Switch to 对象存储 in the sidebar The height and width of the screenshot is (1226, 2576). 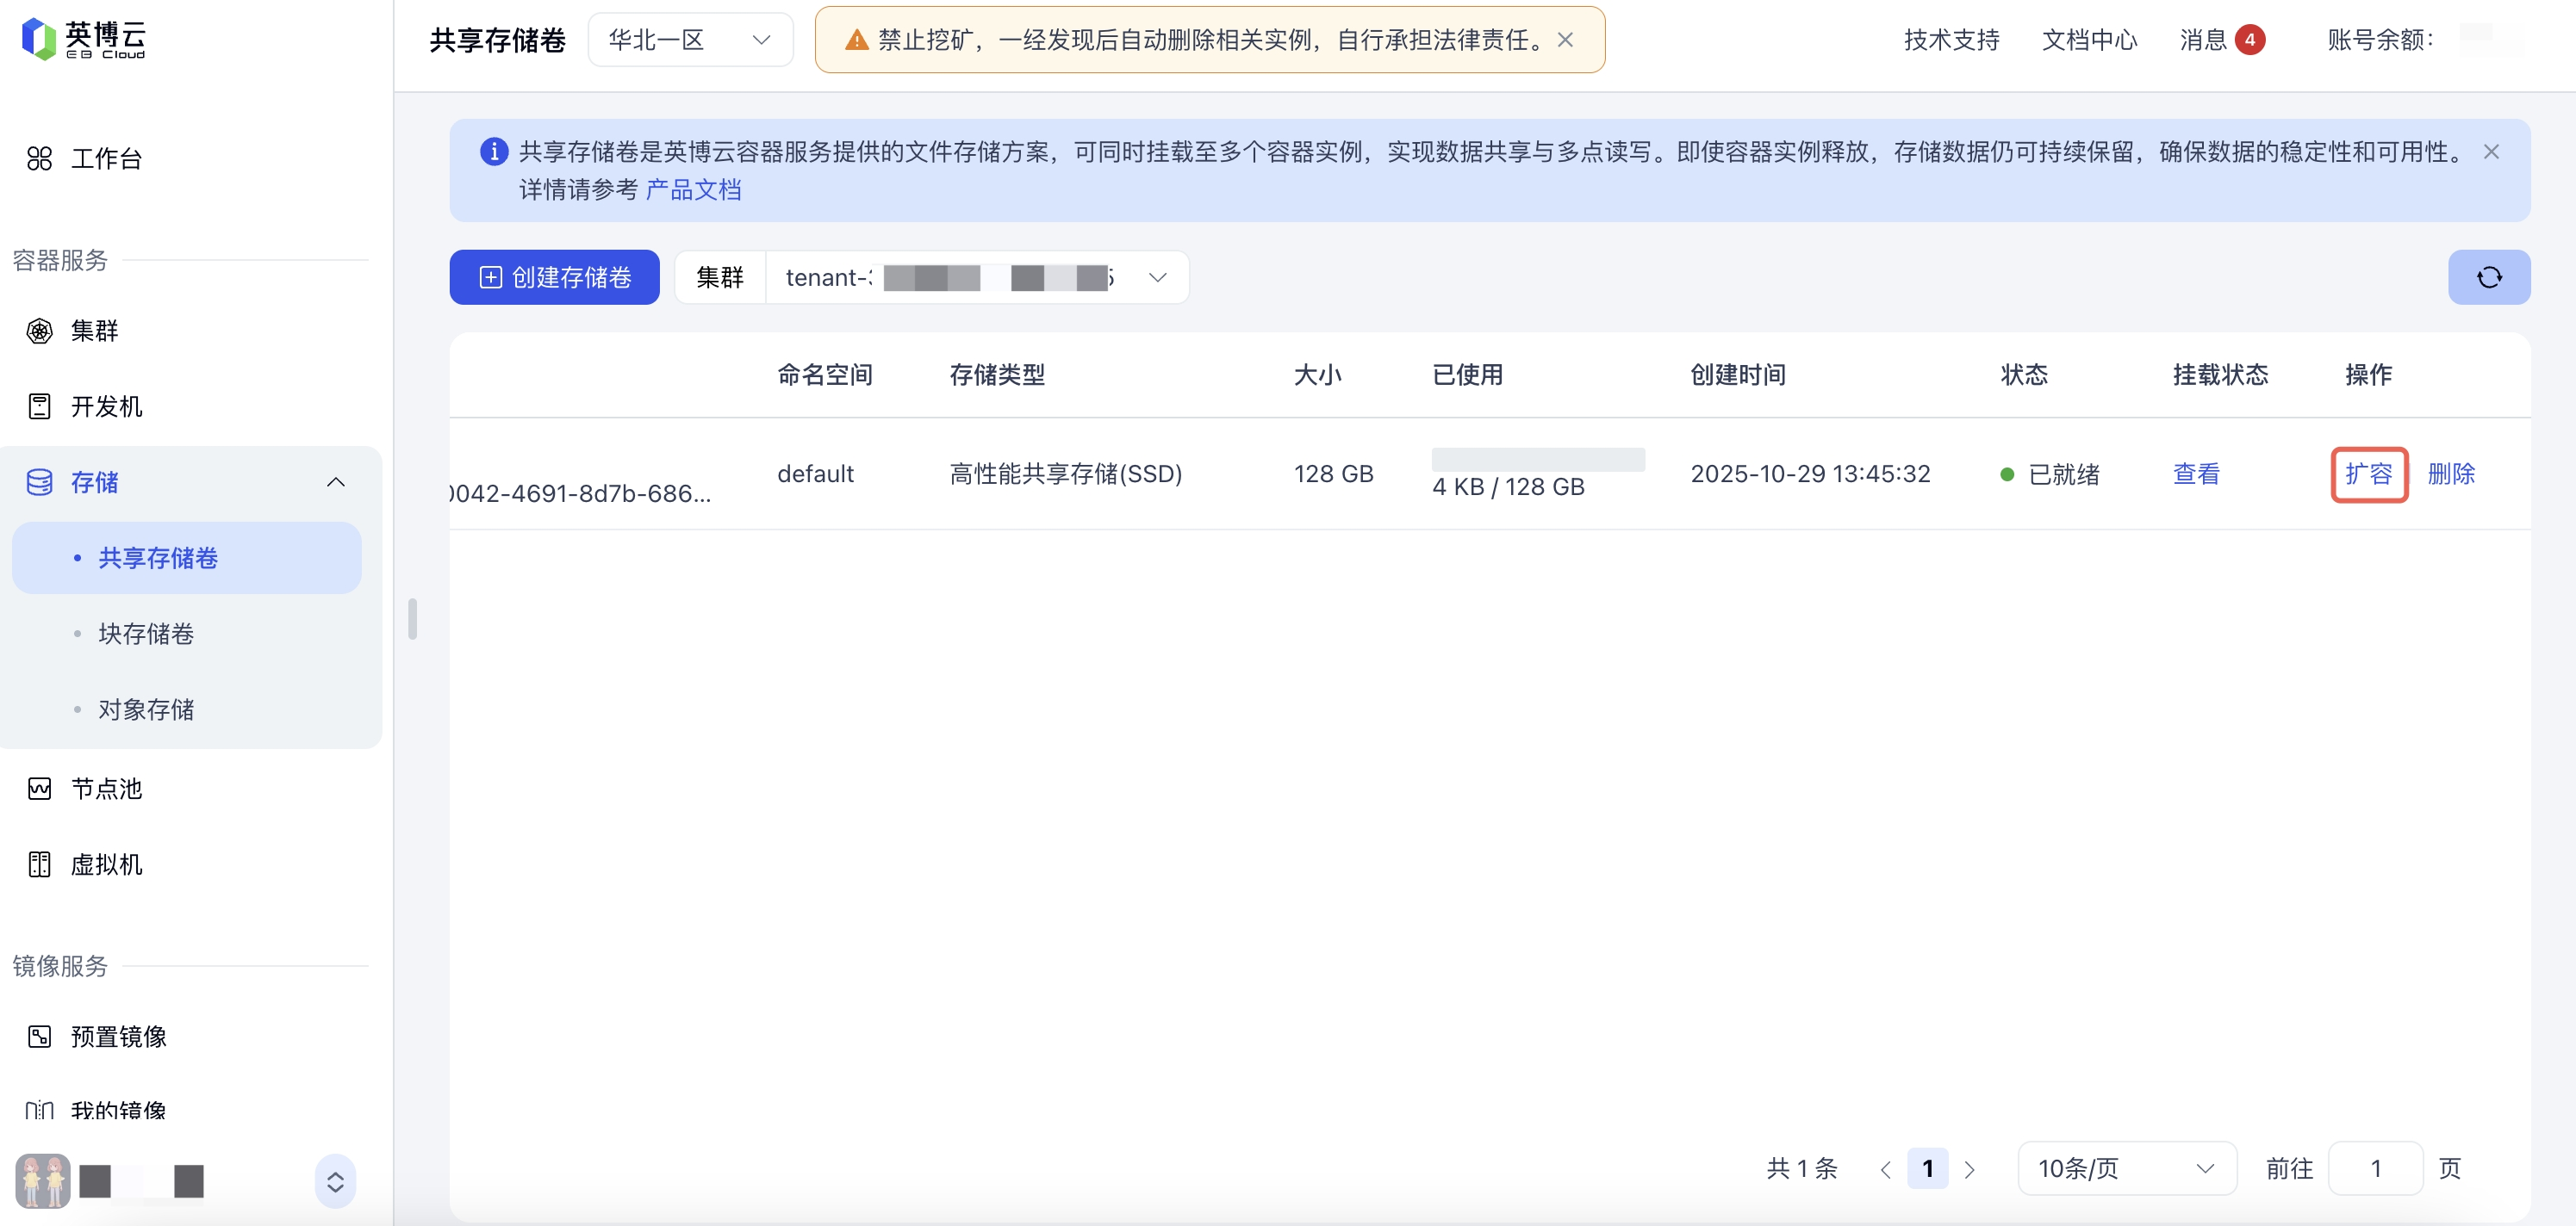point(146,709)
